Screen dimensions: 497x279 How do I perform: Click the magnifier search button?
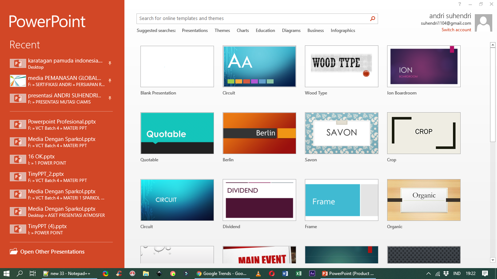point(373,19)
